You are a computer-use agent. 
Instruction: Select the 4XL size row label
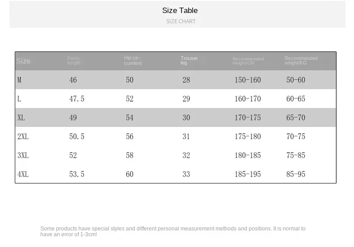pyautogui.click(x=23, y=174)
